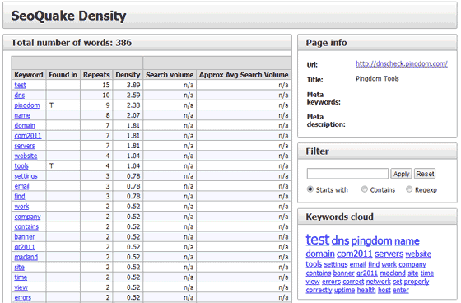This screenshot has width=461, height=303.
Task: Select the Starts with radio button
Action: pyautogui.click(x=310, y=189)
